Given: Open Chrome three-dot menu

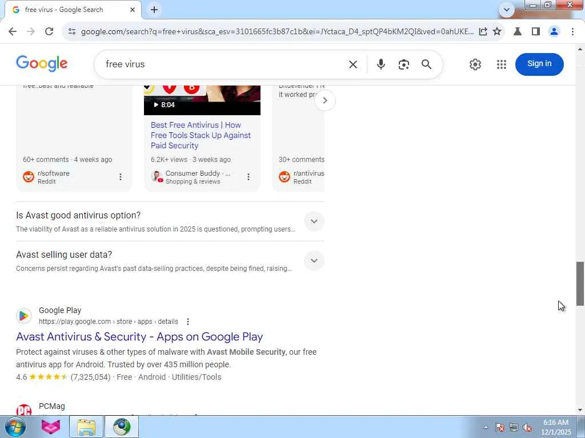Looking at the screenshot, I should (x=572, y=32).
